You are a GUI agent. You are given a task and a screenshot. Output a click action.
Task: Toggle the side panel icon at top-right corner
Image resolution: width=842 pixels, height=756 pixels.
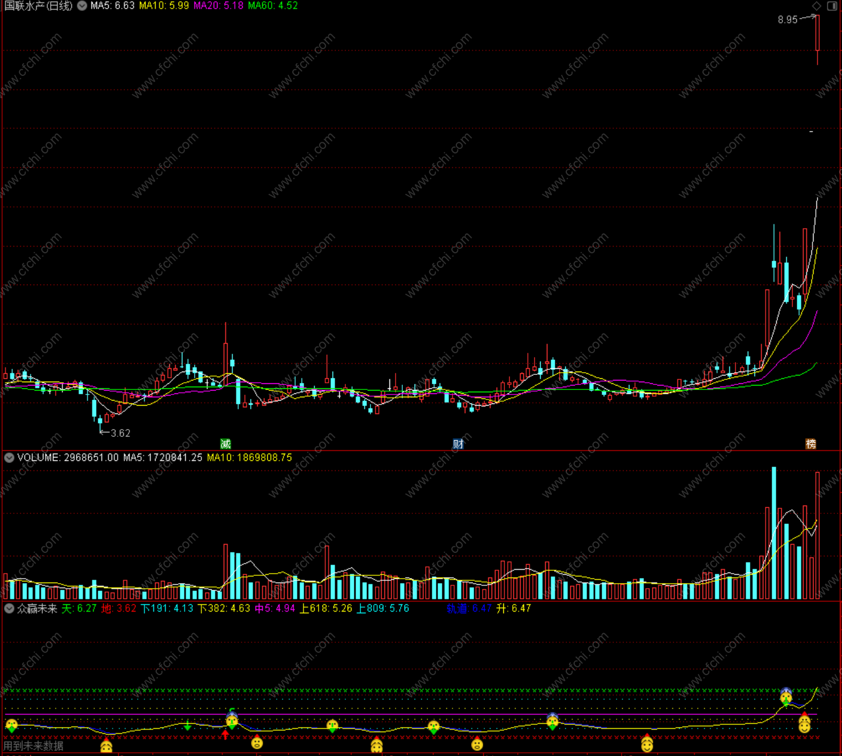click(x=831, y=6)
